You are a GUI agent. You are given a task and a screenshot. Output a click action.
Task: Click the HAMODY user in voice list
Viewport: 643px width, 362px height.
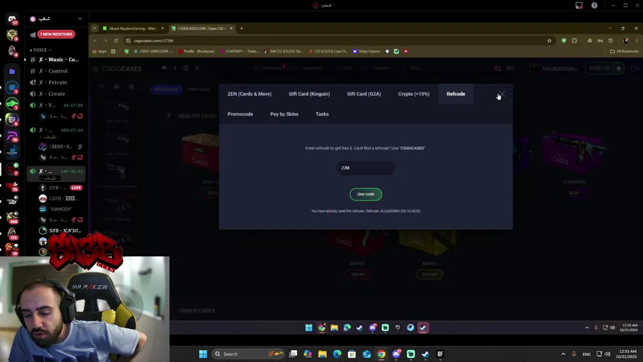(61, 209)
